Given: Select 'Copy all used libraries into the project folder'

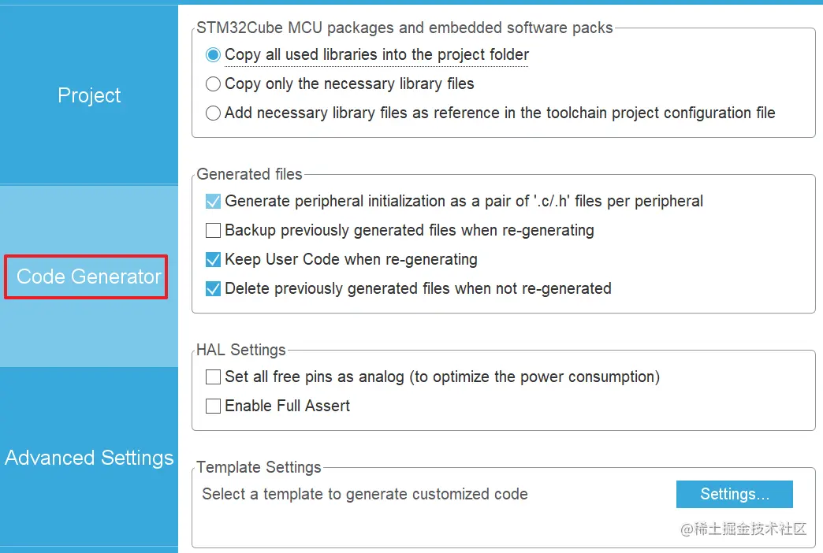Looking at the screenshot, I should (212, 54).
